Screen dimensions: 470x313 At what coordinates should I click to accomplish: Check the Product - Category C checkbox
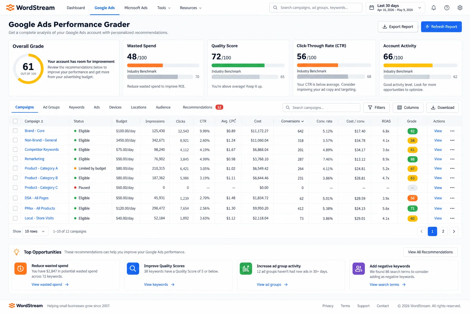click(15, 188)
